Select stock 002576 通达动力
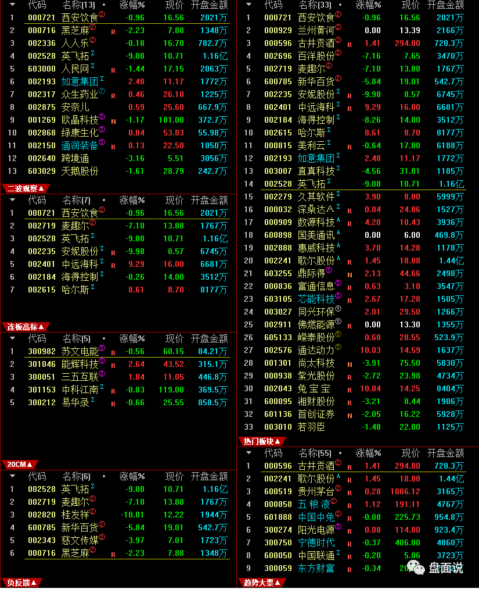This screenshot has height=589, width=479. pos(355,350)
